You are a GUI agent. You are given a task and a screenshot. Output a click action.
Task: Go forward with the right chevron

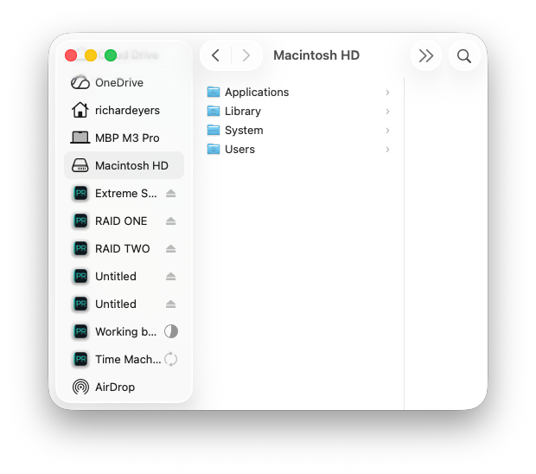coord(246,55)
